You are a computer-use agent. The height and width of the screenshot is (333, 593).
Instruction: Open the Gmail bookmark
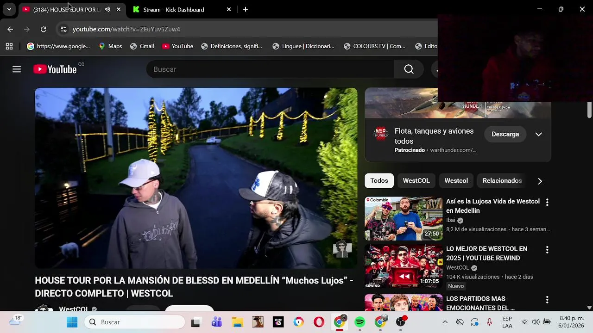point(142,46)
